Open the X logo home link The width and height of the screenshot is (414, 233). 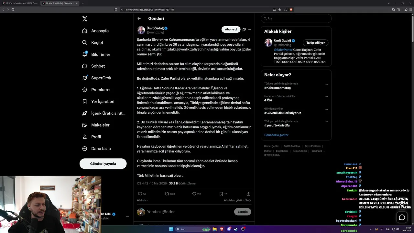tap(85, 19)
